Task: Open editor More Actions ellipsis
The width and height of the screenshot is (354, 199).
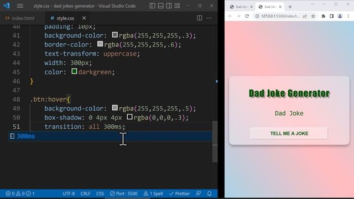Action: 209,18
